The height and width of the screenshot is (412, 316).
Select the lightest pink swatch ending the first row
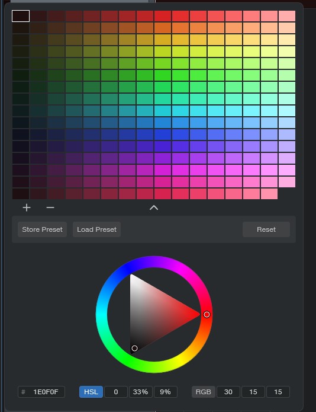pos(287,16)
